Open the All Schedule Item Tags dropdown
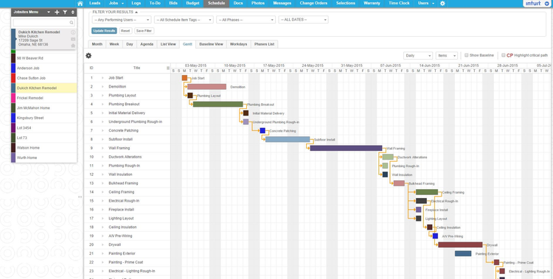This screenshot has height=279, width=553. click(184, 20)
